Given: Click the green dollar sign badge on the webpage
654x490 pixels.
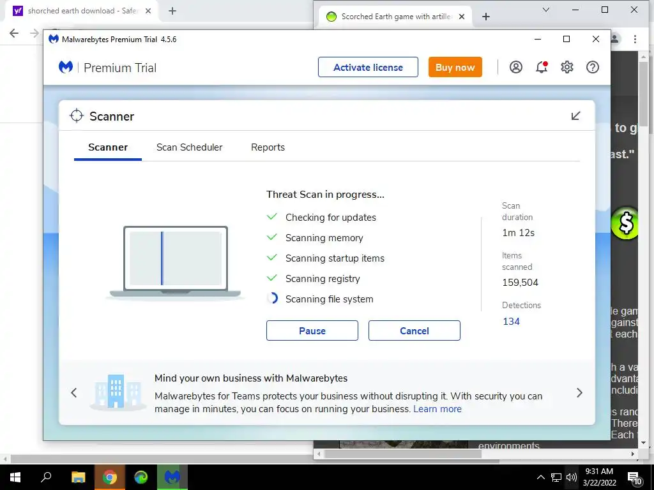Looking at the screenshot, I should 625,224.
